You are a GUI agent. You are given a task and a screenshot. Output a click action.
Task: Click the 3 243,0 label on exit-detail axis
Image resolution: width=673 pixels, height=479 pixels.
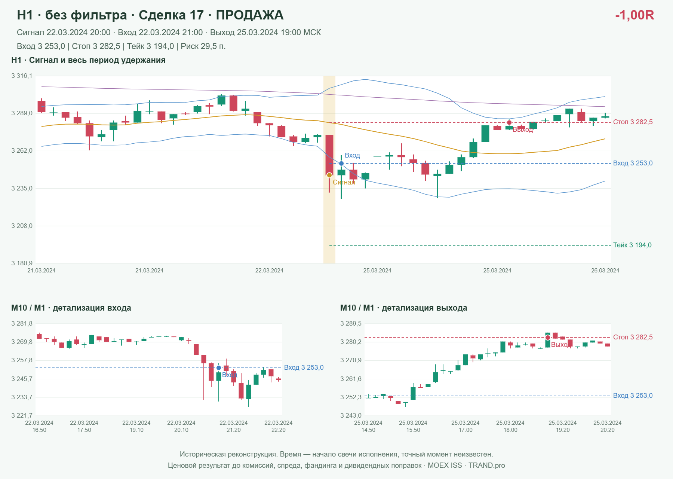[351, 415]
